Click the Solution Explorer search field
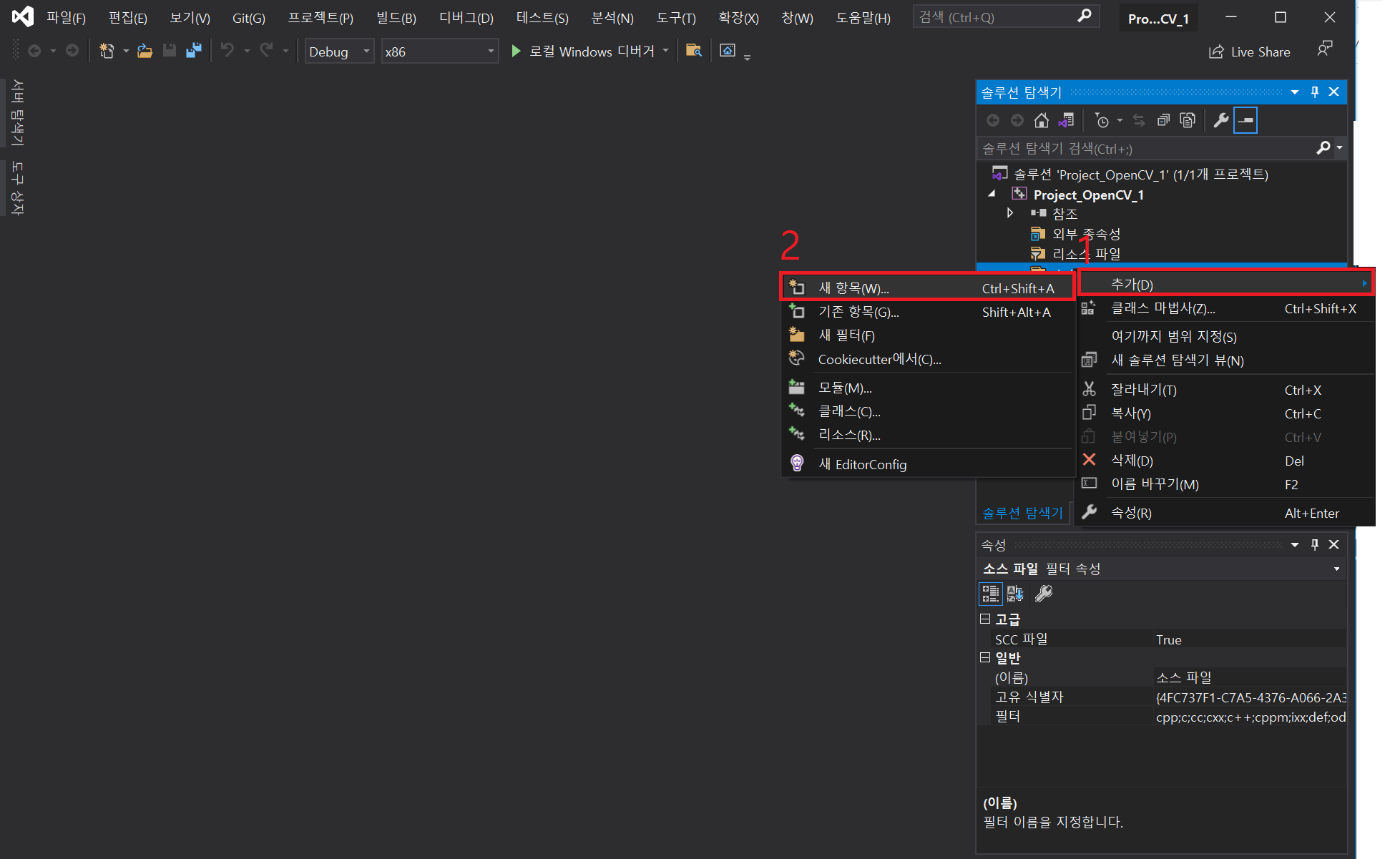The width and height of the screenshot is (1390, 859). [x=1145, y=148]
